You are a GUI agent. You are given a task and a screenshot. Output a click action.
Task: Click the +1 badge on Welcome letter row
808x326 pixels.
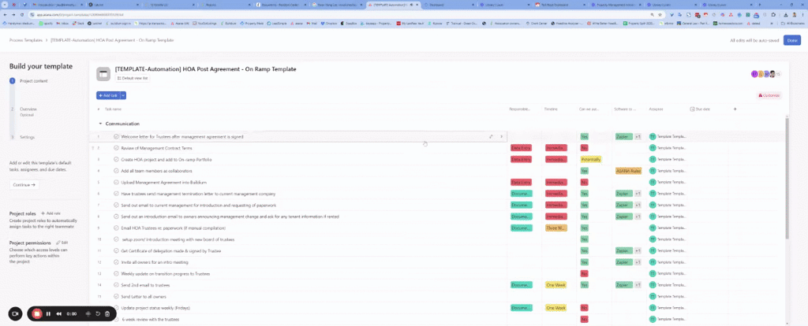(638, 137)
